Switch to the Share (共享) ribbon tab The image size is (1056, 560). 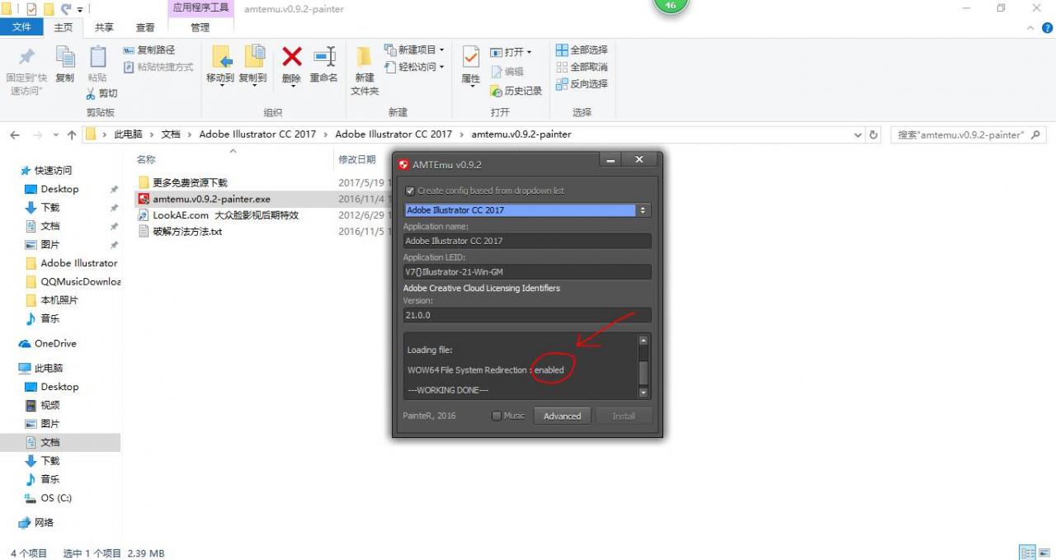tap(104, 27)
